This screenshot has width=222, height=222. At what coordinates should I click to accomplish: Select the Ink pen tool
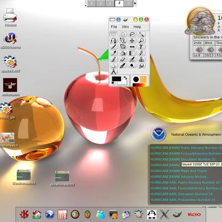point(123,65)
